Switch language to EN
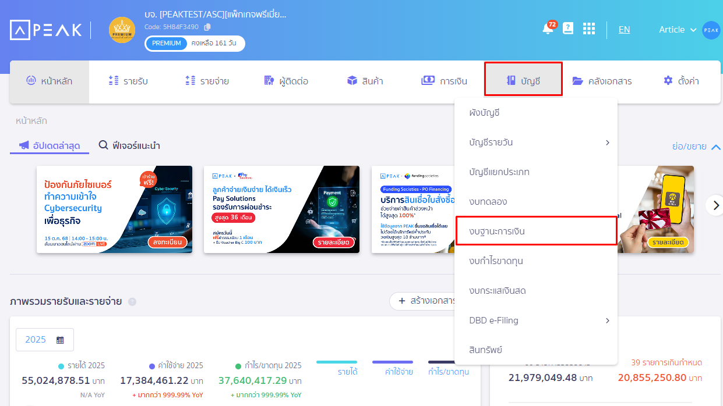This screenshot has height=406, width=723. 624,30
